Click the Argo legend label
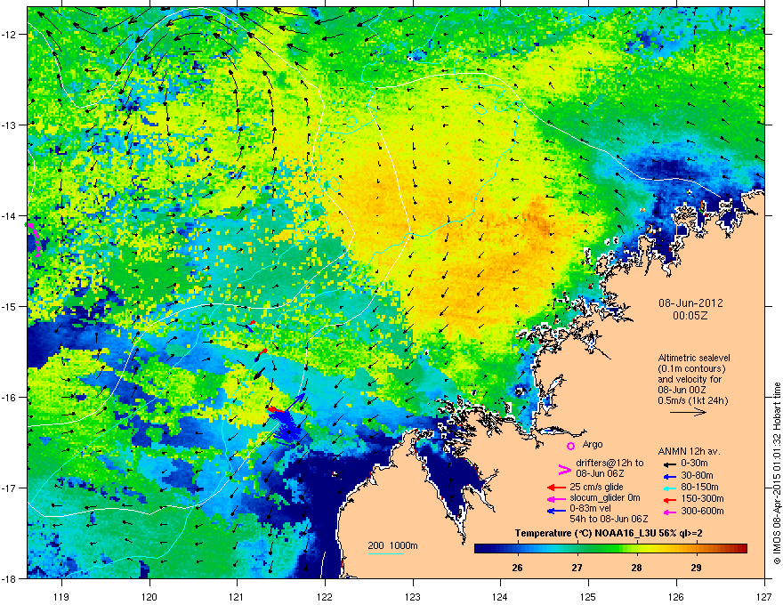 593,444
